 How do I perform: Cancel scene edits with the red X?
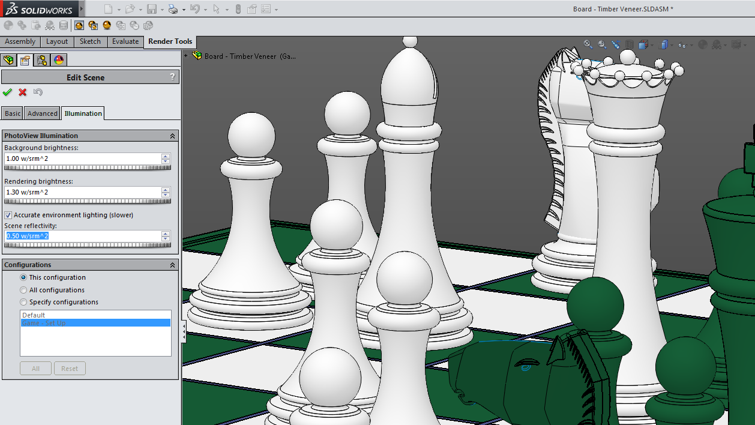(x=23, y=92)
